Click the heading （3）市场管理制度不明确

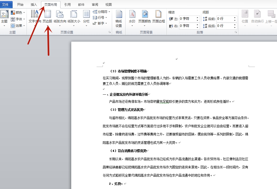click(x=129, y=71)
